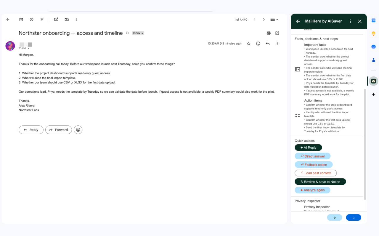Open the email toolbar's More options menu
Screen dimensions: 379x236
[x=76, y=19]
